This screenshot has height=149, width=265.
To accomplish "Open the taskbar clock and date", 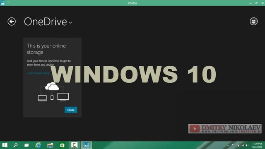I will 257,145.
